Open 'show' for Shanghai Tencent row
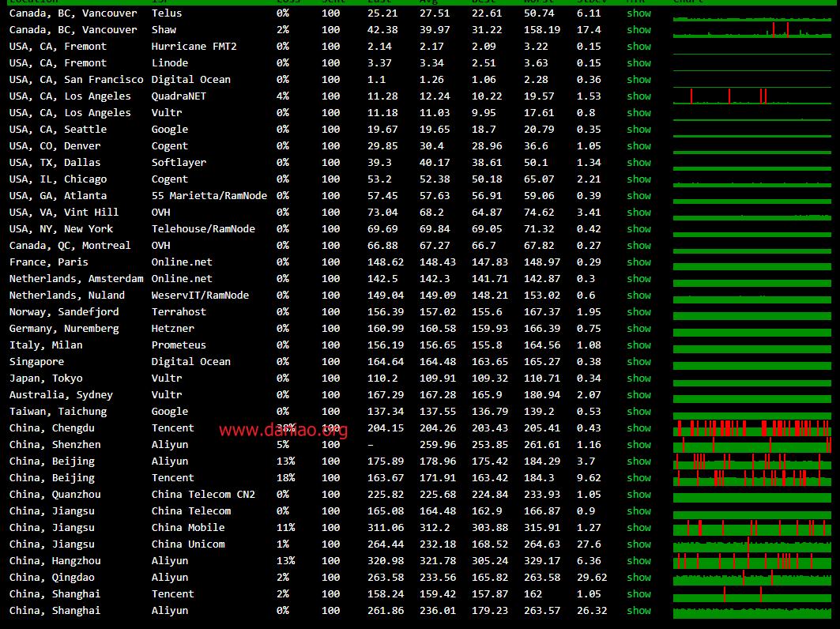840x629 pixels. [638, 595]
